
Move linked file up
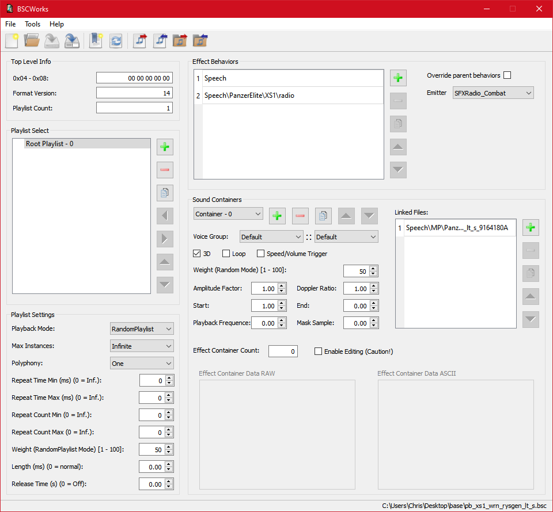click(531, 296)
